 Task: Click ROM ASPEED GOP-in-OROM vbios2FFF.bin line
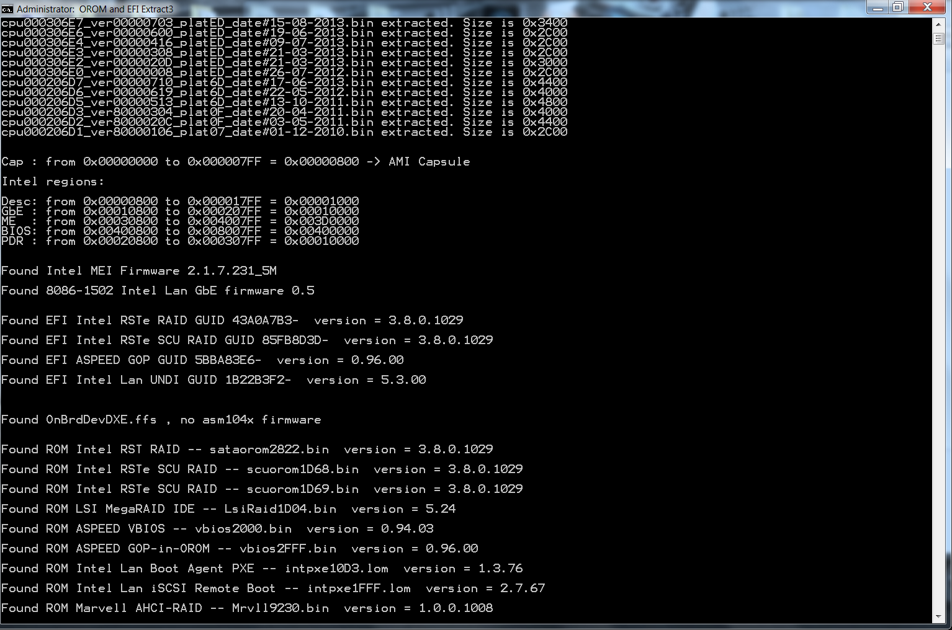coord(240,549)
